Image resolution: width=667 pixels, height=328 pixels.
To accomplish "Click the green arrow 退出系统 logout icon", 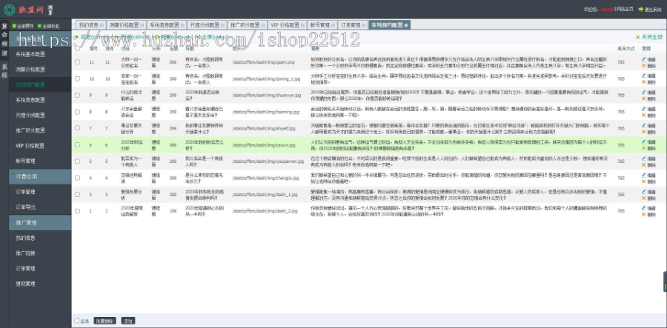I will [640, 9].
